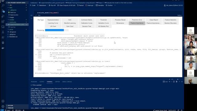Maximize the bottom panel with chevron up
This screenshot has width=197, height=111.
point(179,82)
